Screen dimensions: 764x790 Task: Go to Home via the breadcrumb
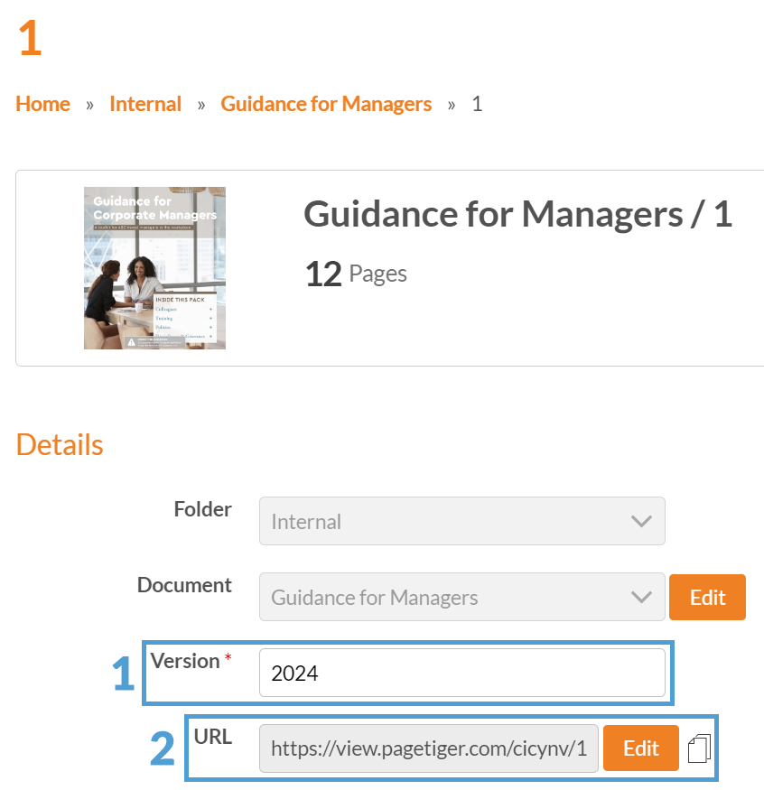[x=42, y=104]
